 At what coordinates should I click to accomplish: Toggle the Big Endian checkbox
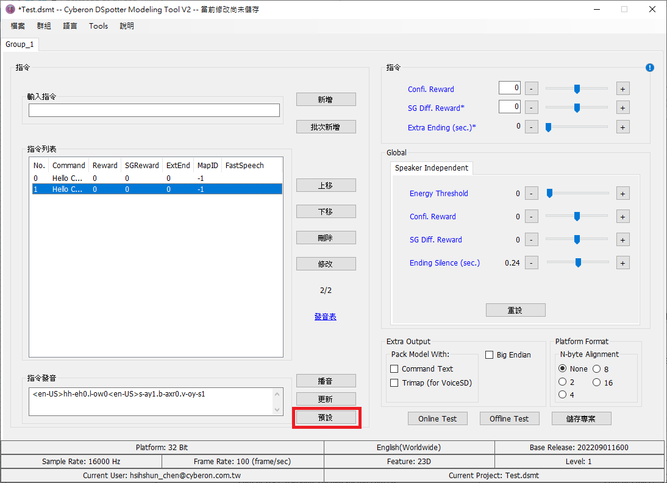pyautogui.click(x=490, y=355)
